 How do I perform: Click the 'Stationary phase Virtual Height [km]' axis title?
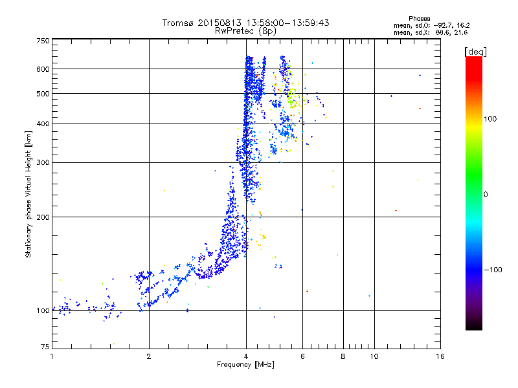coord(28,194)
